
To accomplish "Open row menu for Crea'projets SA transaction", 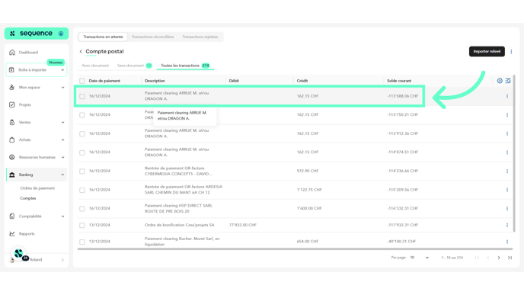I will tap(507, 225).
